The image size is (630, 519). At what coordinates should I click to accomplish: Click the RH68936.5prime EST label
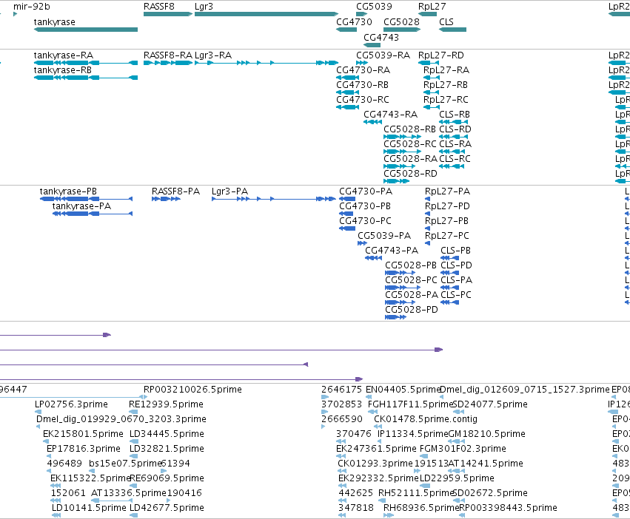coord(421,508)
